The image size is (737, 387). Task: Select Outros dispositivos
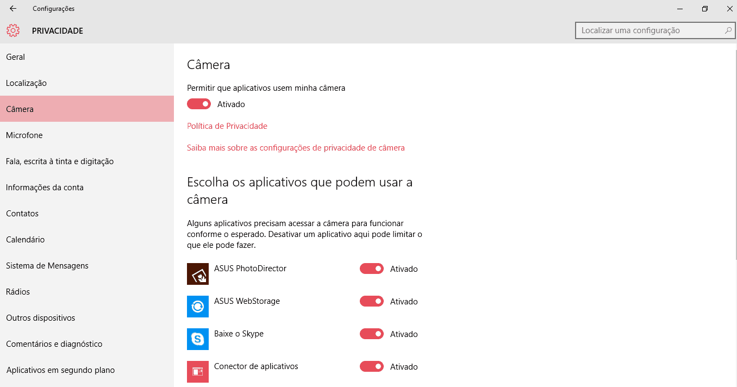87,318
